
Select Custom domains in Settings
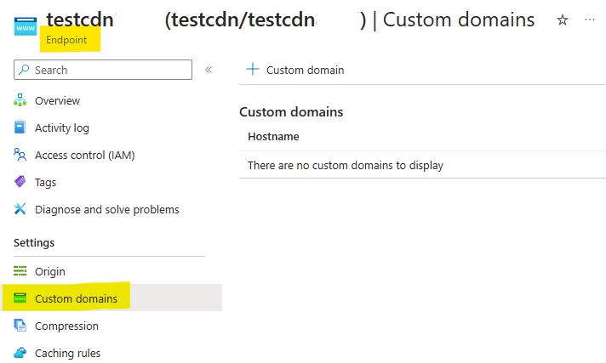(112, 298)
